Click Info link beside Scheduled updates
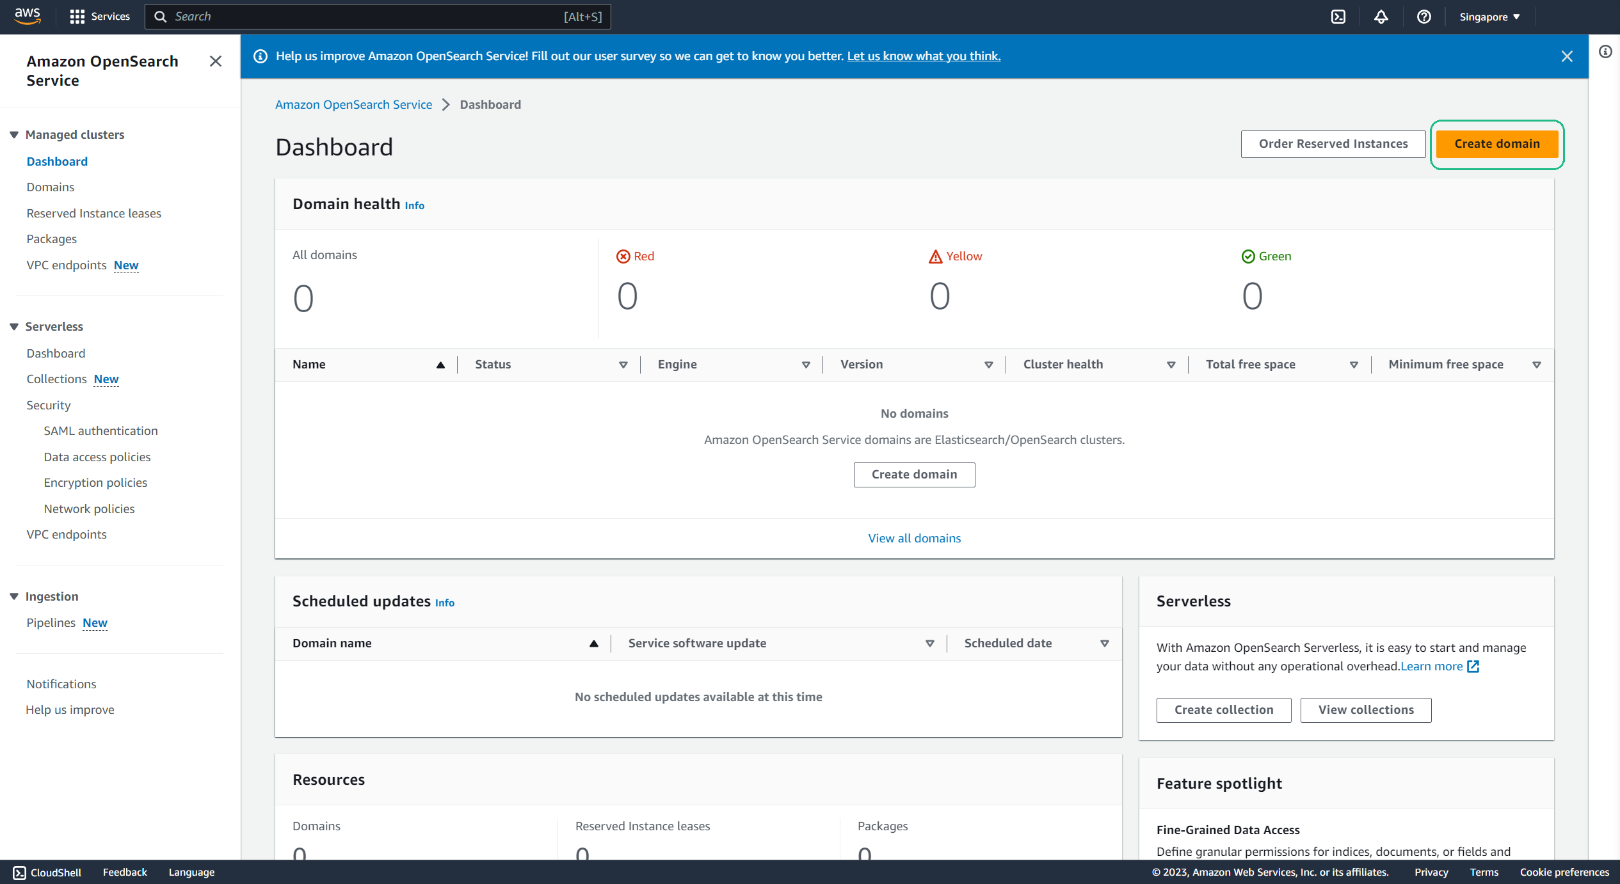The image size is (1620, 884). pyautogui.click(x=445, y=603)
